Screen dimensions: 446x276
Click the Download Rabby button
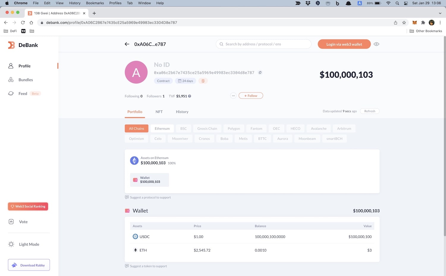[29, 265]
